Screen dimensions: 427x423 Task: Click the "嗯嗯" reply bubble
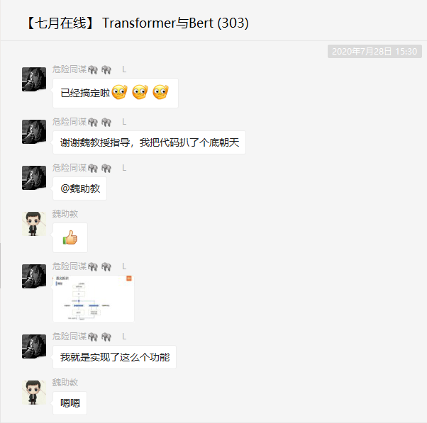click(70, 403)
